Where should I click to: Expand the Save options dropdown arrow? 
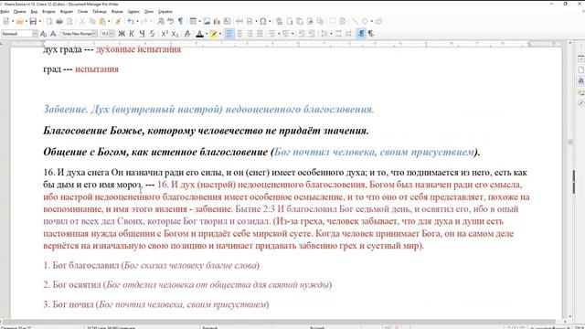(x=40, y=21)
